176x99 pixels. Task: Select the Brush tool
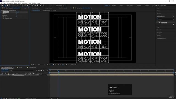click(x=33, y=5)
